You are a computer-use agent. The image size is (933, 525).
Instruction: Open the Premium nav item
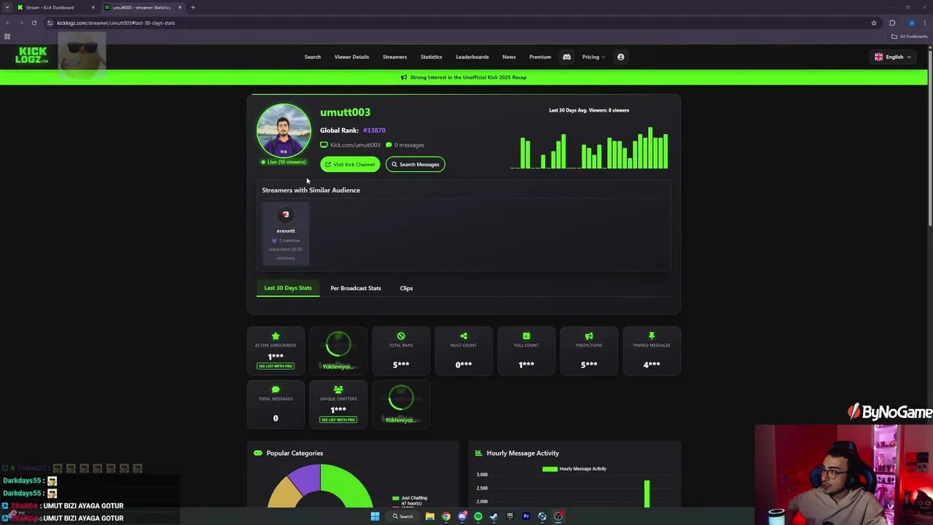540,57
